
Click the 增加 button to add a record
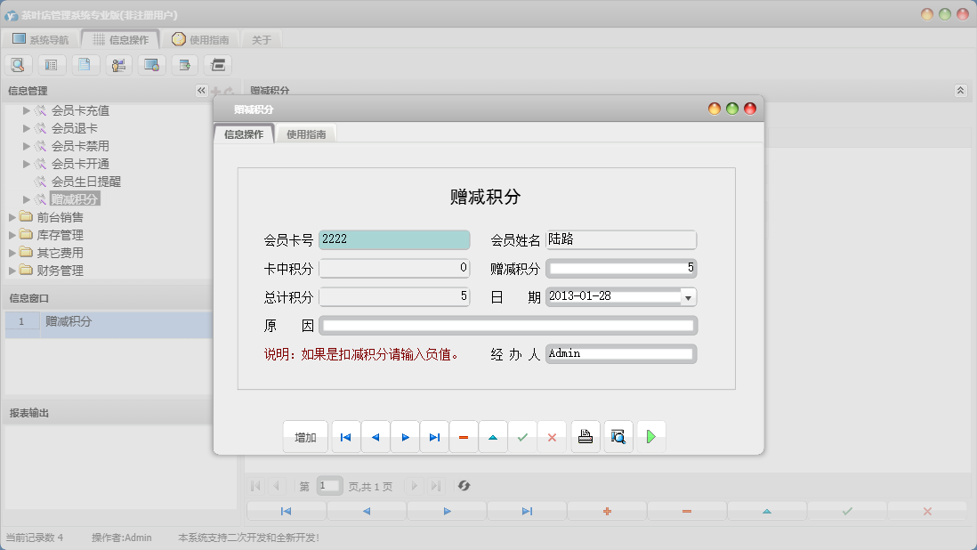[x=304, y=436]
